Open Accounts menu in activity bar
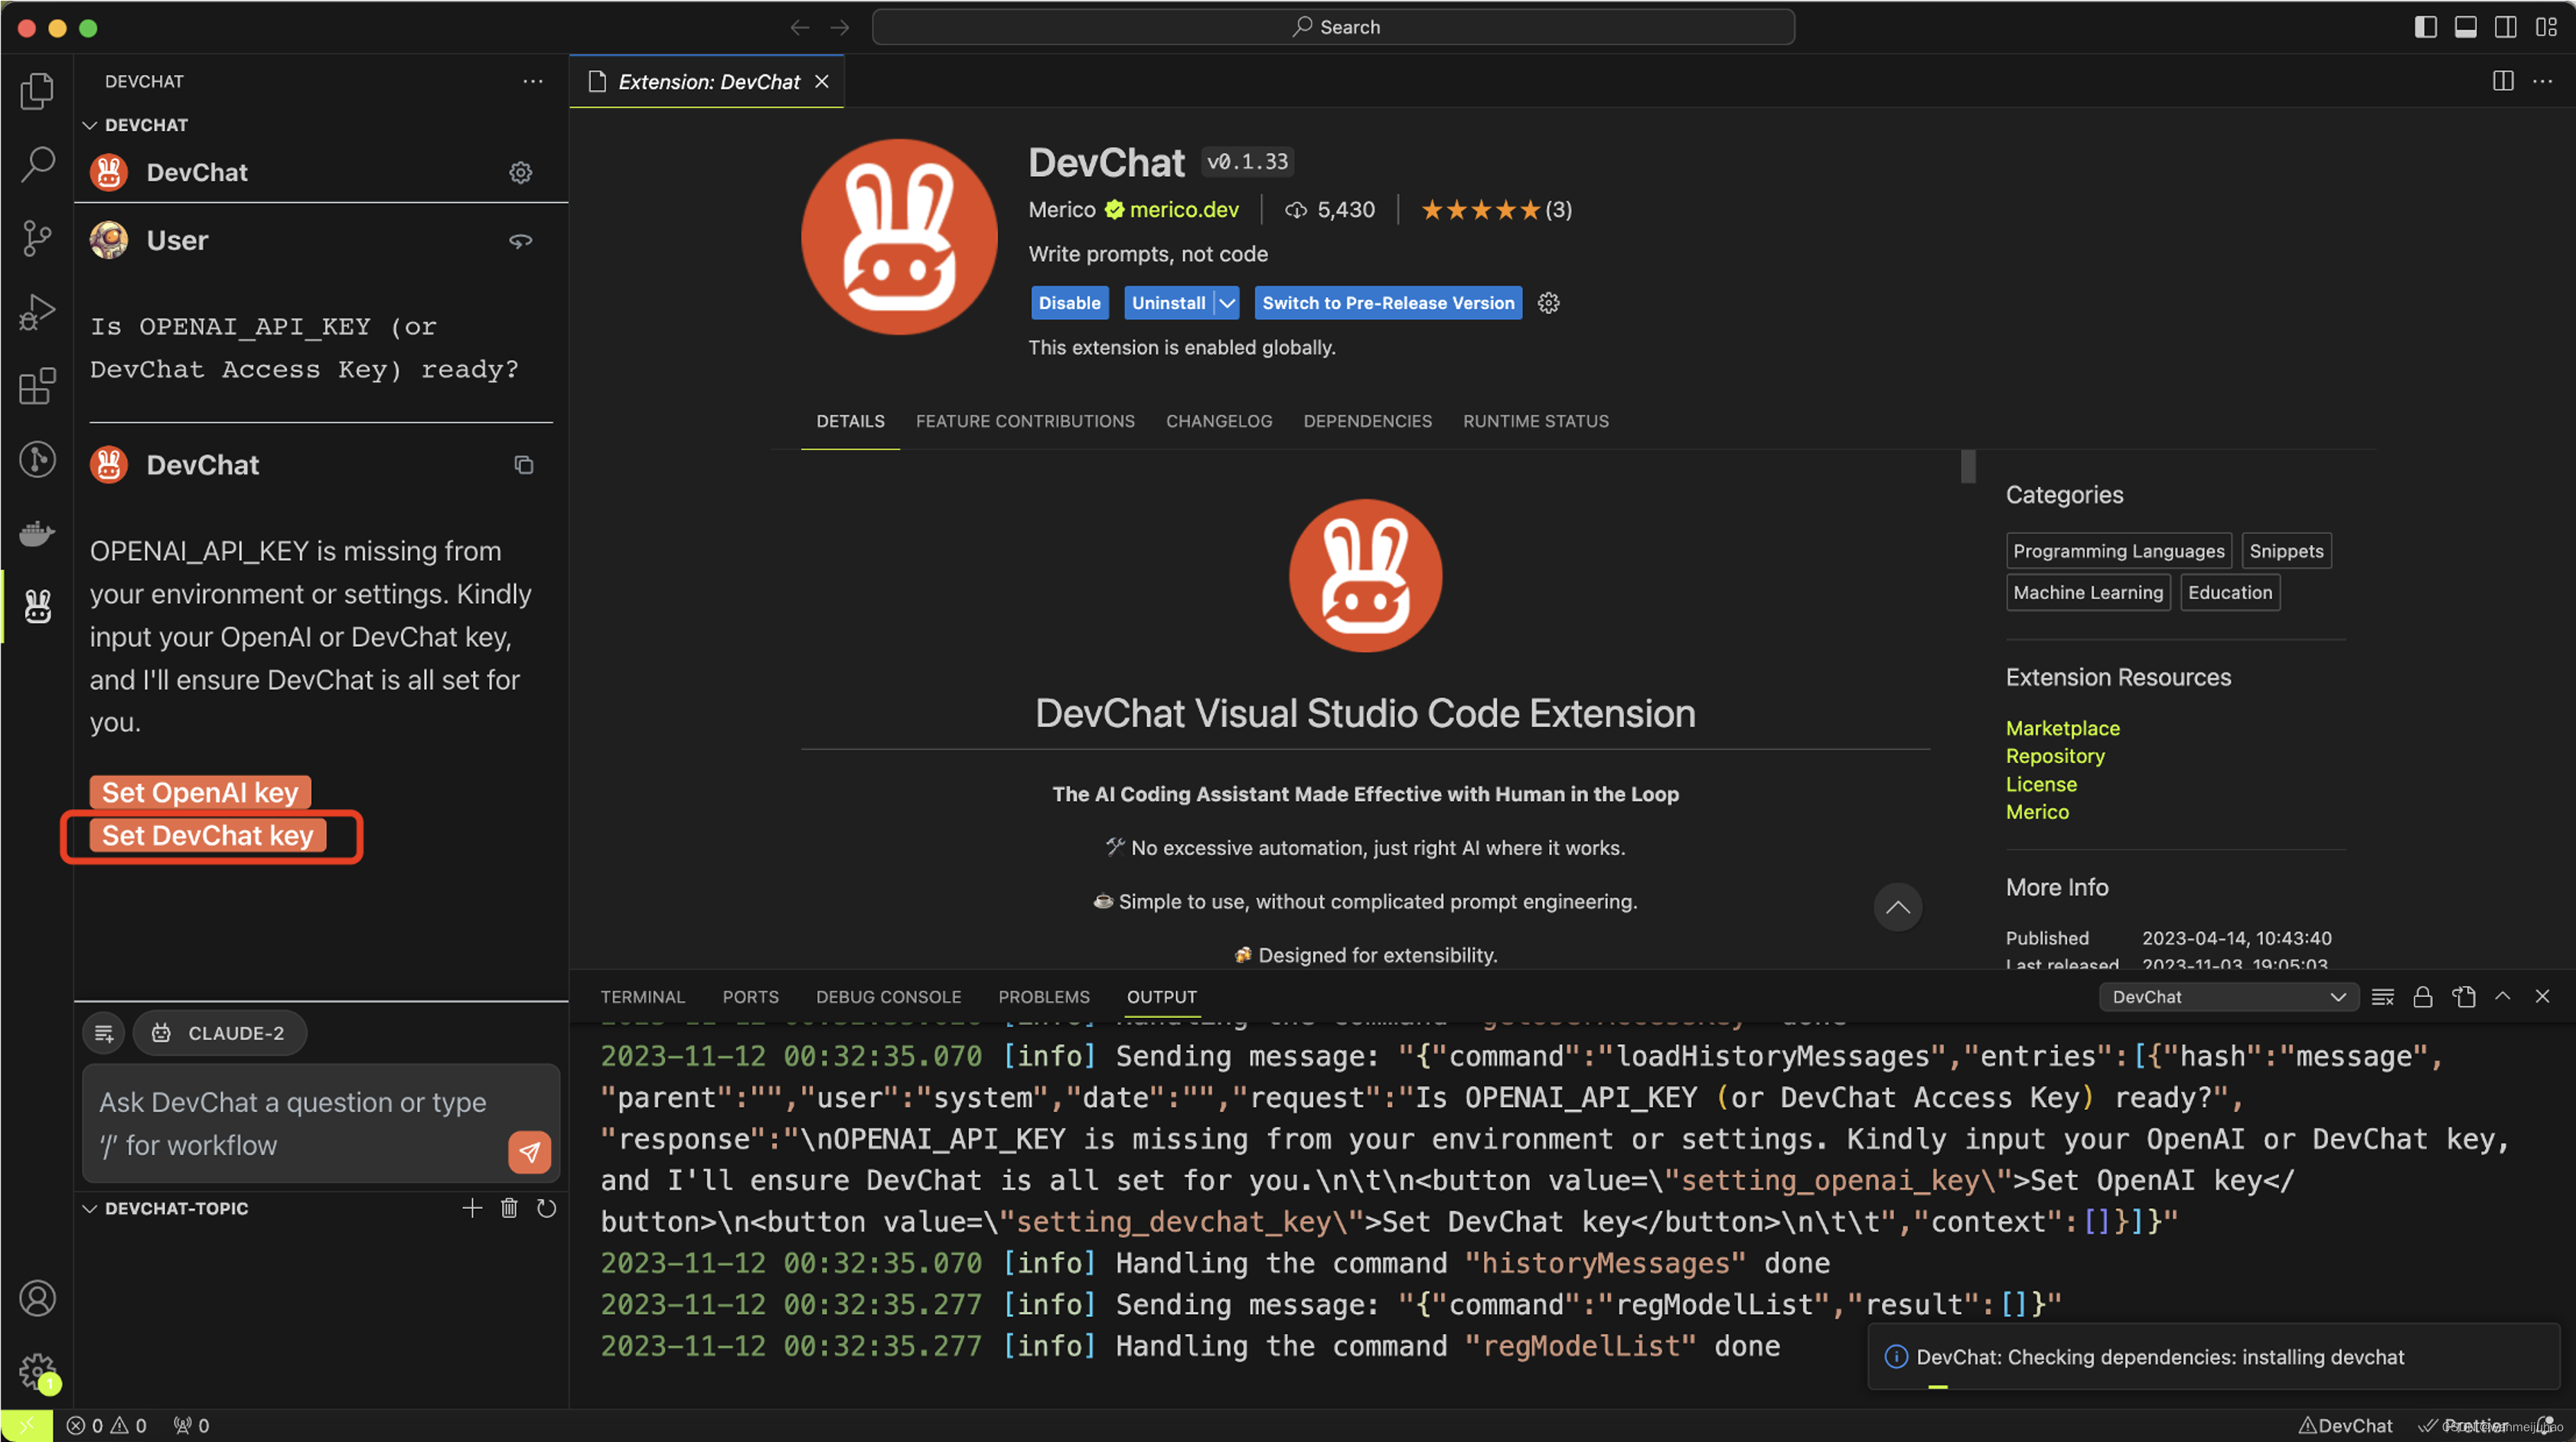2576x1442 pixels. (37, 1298)
